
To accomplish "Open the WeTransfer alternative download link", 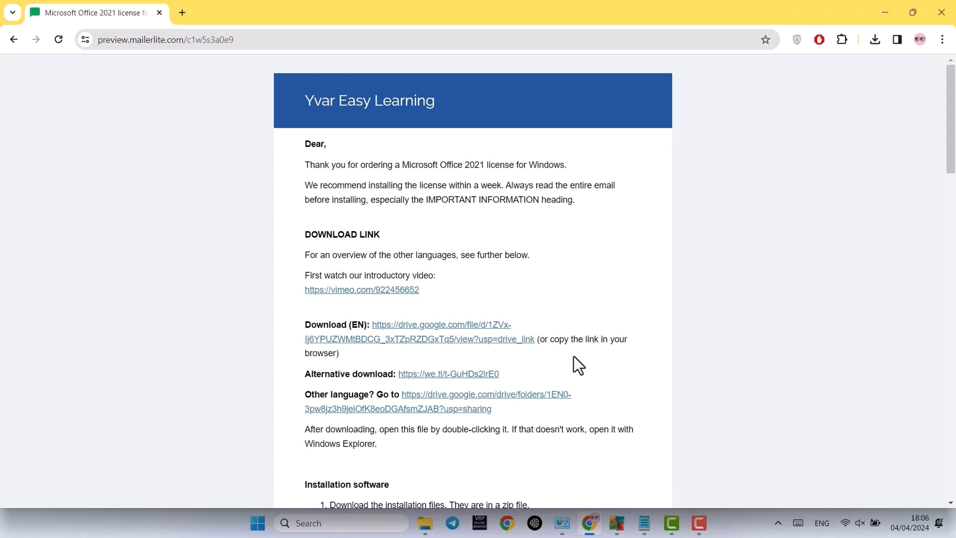I will pos(448,374).
